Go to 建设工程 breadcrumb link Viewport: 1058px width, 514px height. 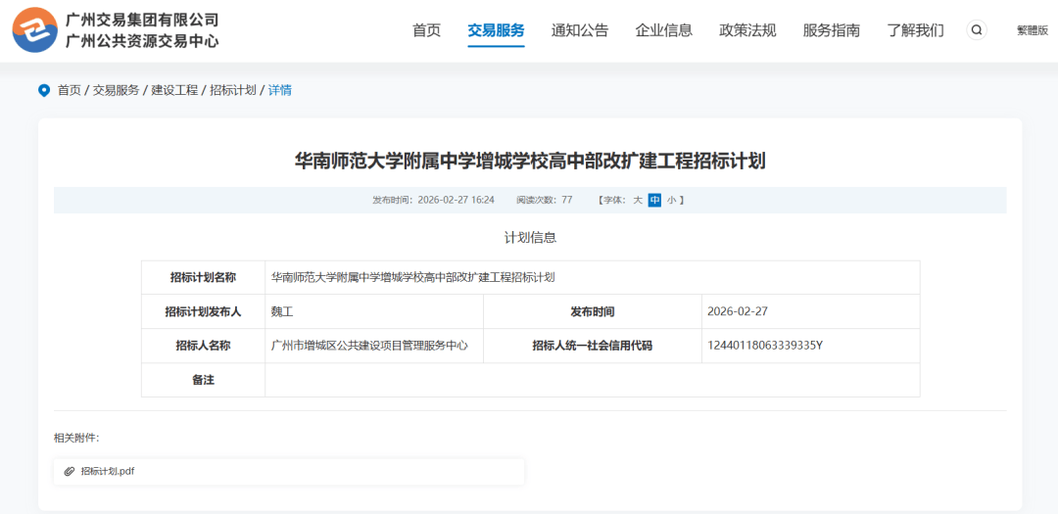tap(174, 90)
